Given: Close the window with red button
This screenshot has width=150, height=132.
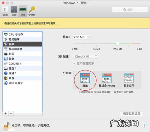Looking at the screenshot, I should (x=3, y=3).
